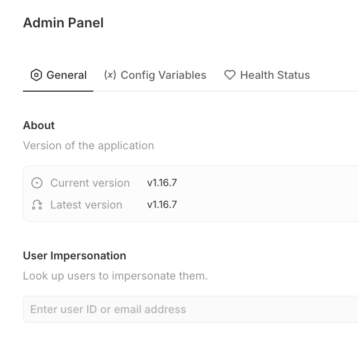Click the Latest version refresh icon
Image resolution: width=358 pixels, height=350 pixels.
(37, 205)
